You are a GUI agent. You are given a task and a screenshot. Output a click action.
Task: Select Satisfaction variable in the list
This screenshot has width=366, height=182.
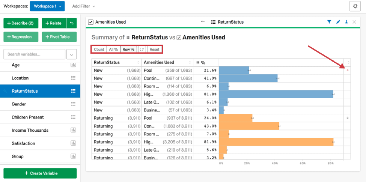click(23, 143)
